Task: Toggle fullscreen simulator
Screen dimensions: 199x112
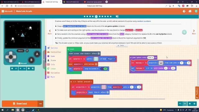Action: pyautogui.click(x=33, y=68)
